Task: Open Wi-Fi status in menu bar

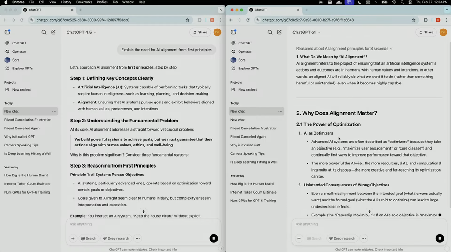Action: pos(394,2)
